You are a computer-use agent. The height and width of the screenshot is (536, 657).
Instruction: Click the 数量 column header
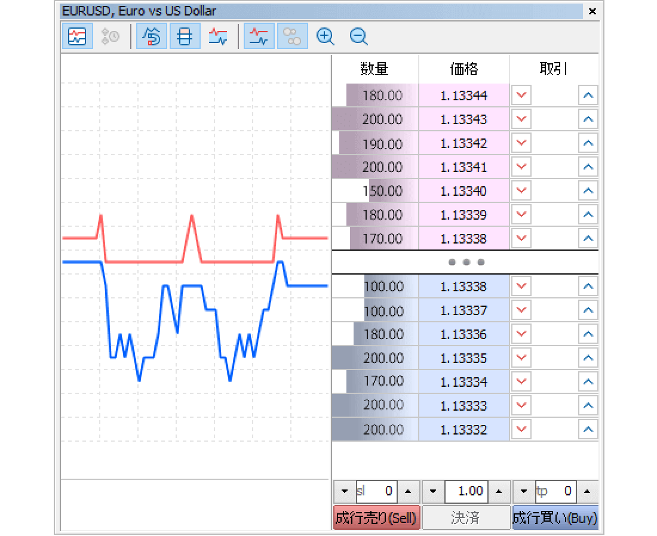[x=375, y=69]
